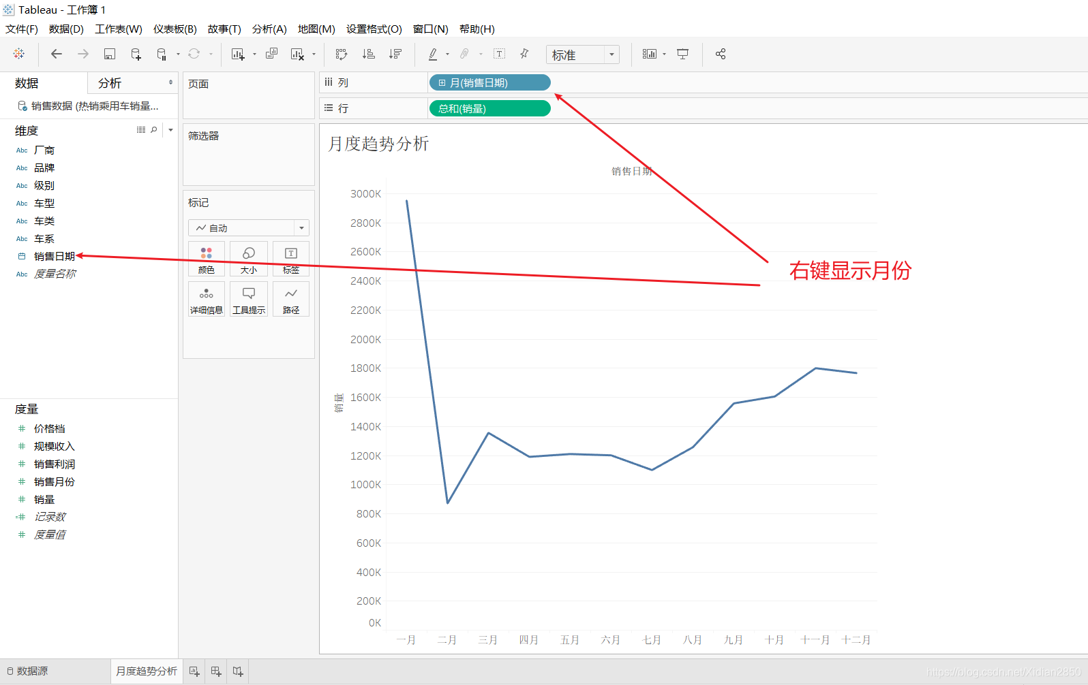This screenshot has width=1088, height=685.
Task: Search fields with the magnifier icon
Action: (154, 129)
